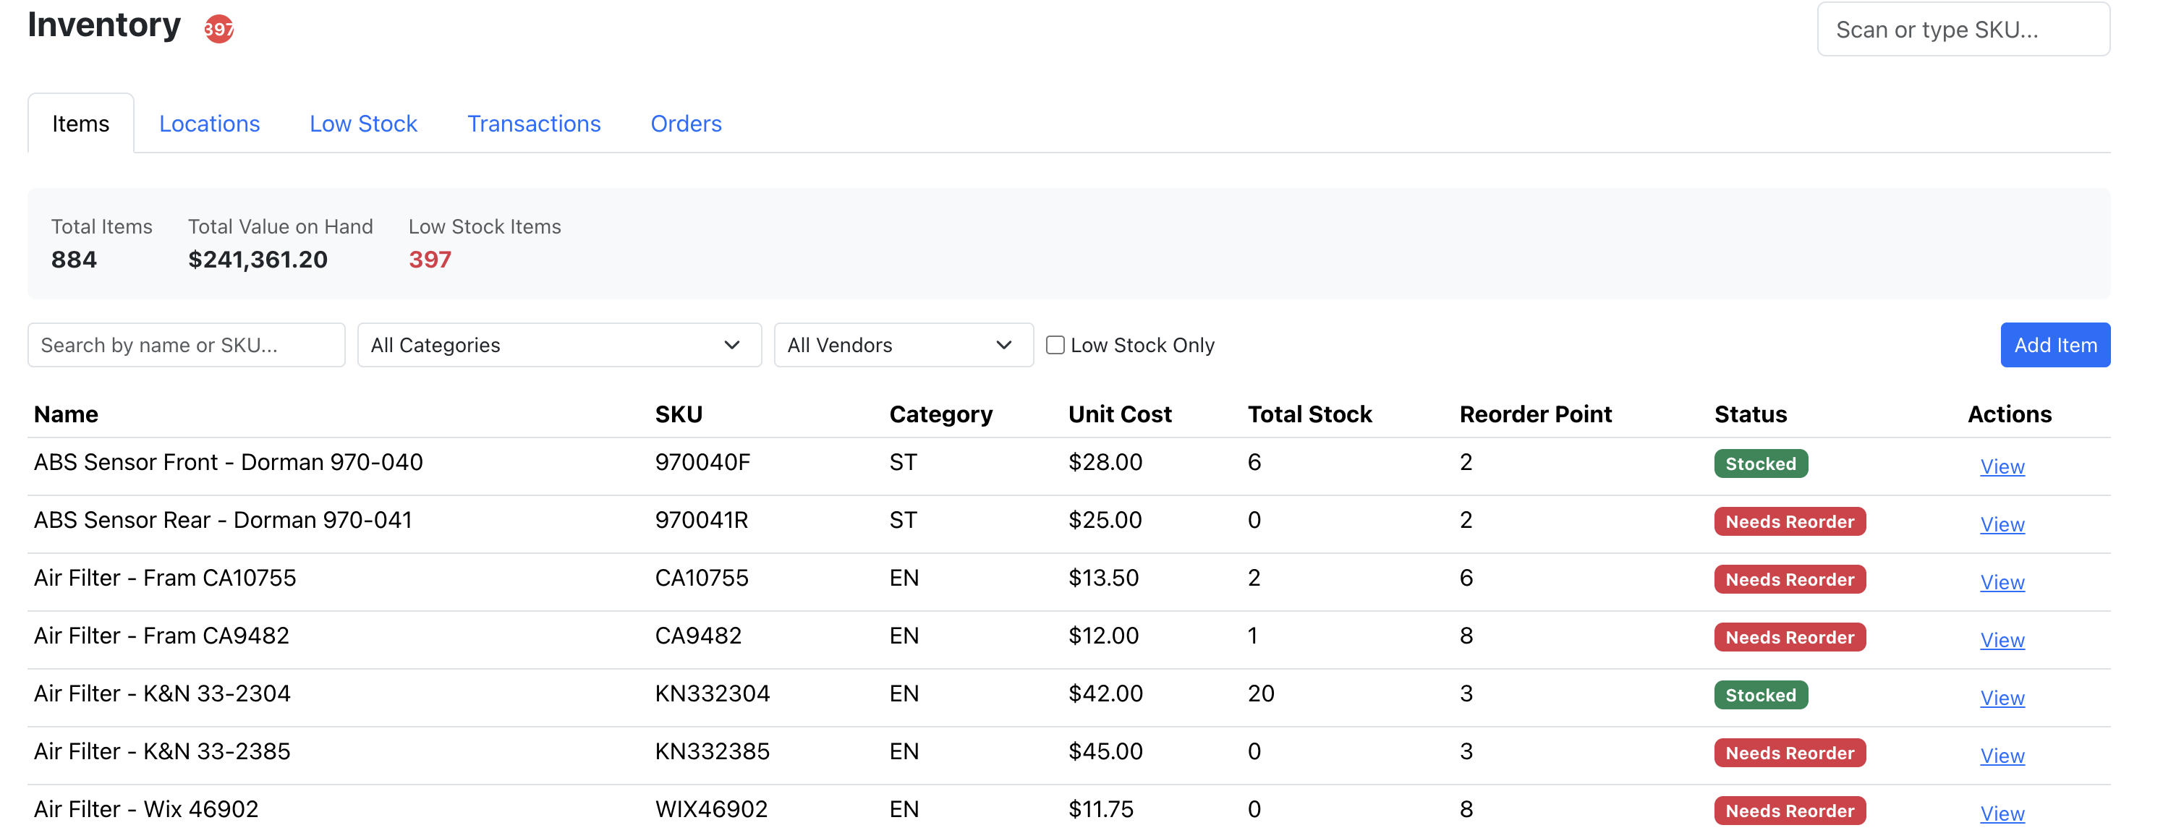Select the Items tab
Viewport: 2163px width, 833px height.
(80, 124)
